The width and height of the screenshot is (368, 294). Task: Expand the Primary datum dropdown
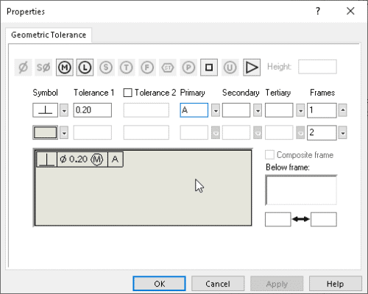click(216, 110)
